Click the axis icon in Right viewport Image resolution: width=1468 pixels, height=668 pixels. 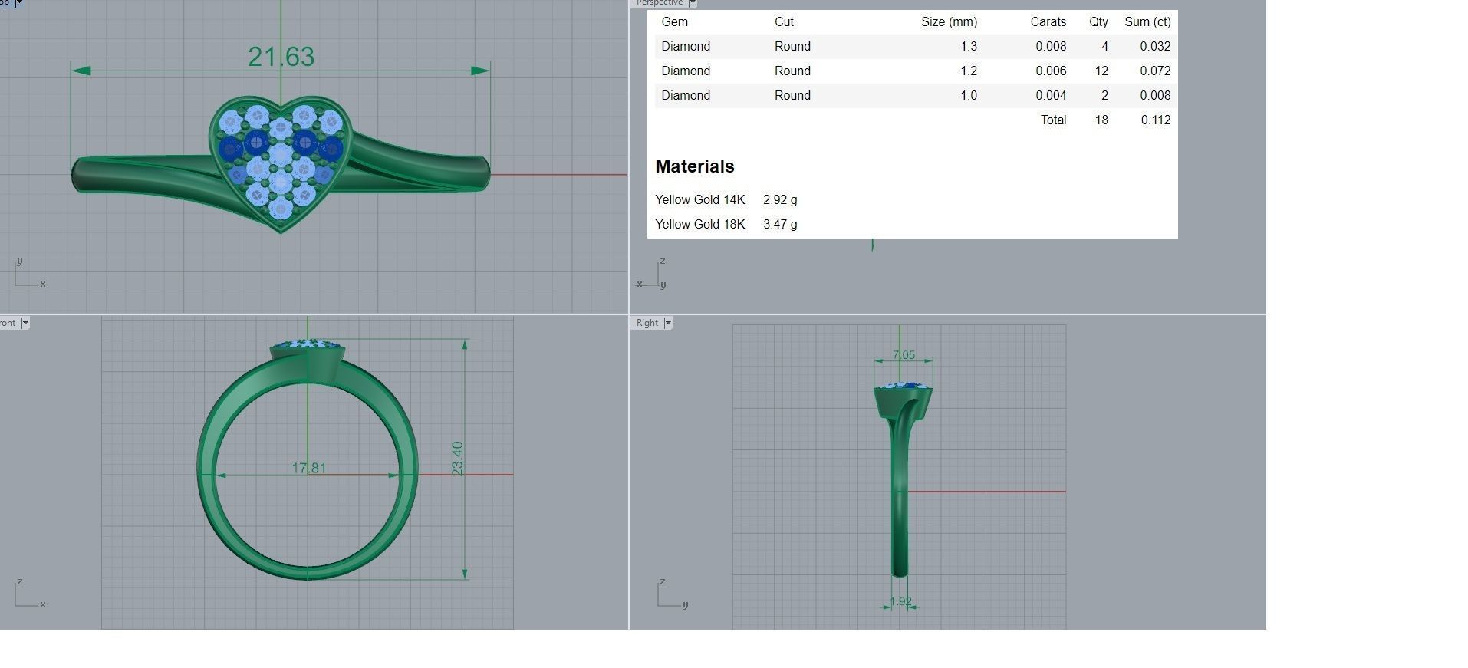[x=673, y=594]
